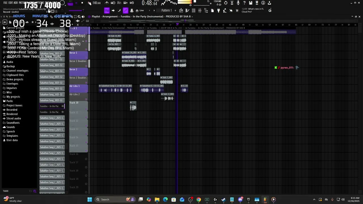Click the microphone recording icon

[x=238, y=3]
